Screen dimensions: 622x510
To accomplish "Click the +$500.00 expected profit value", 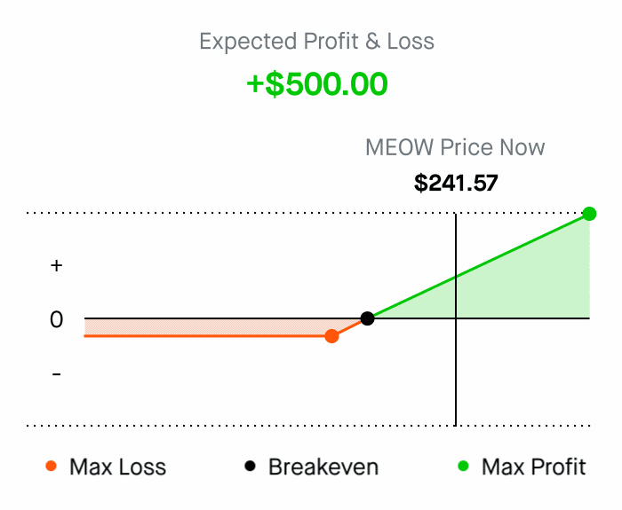I will tap(317, 84).
